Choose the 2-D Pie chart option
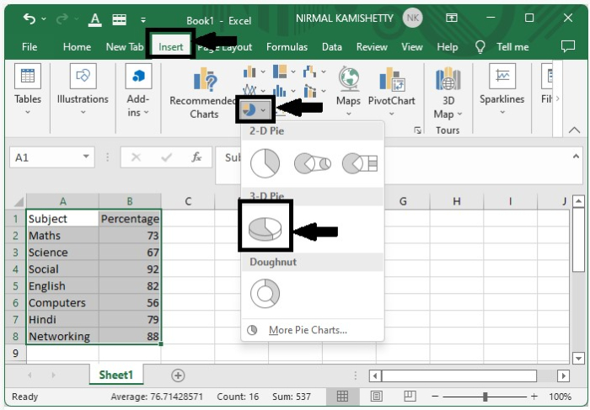590x410 pixels. [265, 163]
